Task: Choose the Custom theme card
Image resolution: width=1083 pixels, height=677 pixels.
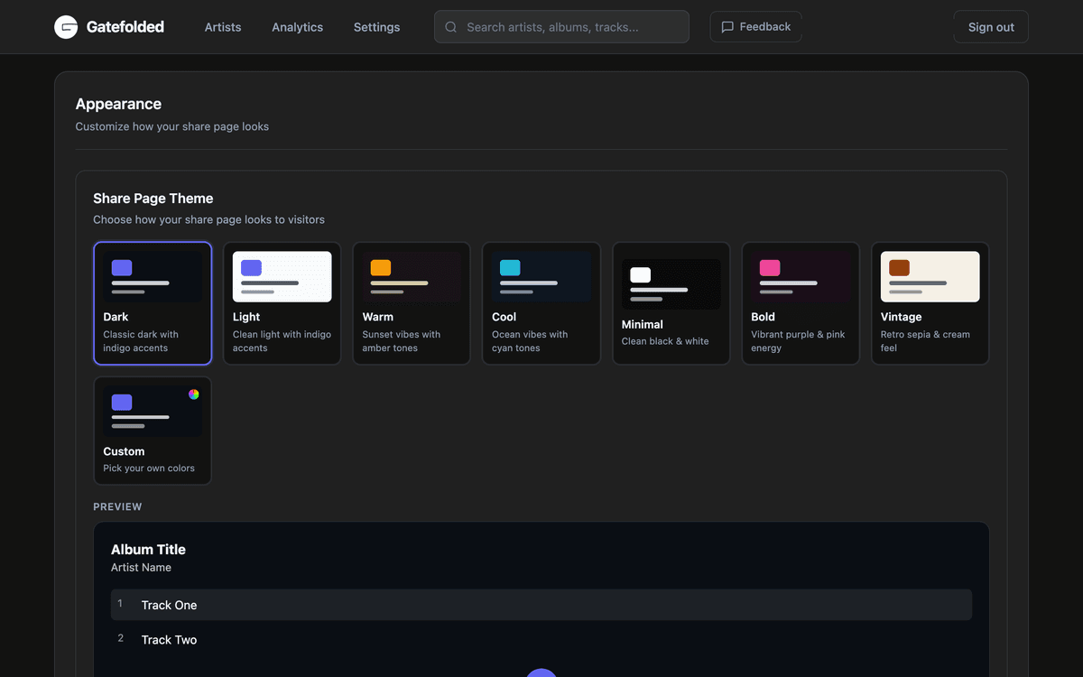Action: [153, 431]
